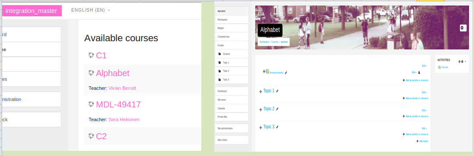Image resolution: width=474 pixels, height=156 pixels.
Task: Click the pencil icon next to Topic 3
Action: (277, 127)
